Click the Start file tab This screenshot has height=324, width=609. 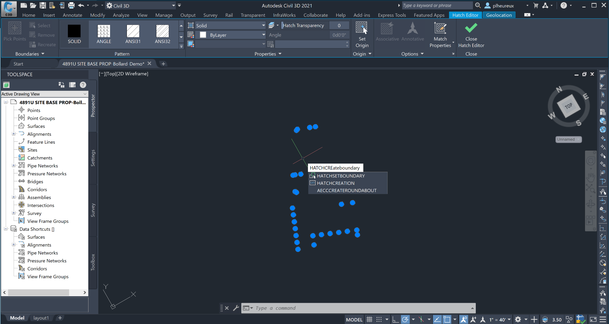[x=18, y=64]
